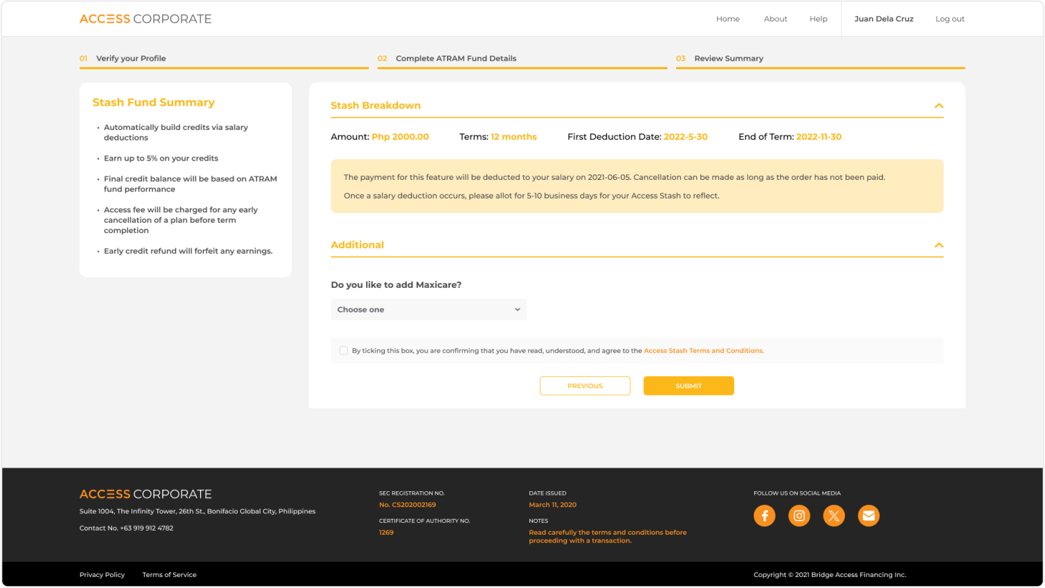The image size is (1045, 588).
Task: Click SEC registration No. CS202002169
Action: click(408, 505)
